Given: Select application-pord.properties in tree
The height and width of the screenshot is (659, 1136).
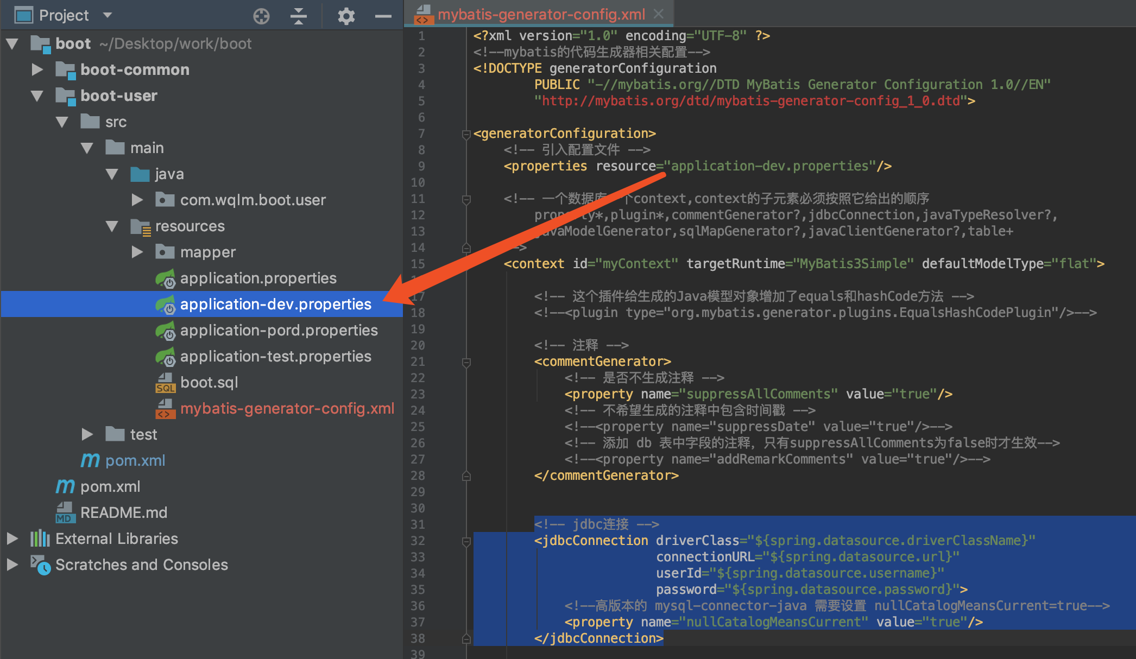Looking at the screenshot, I should (279, 331).
